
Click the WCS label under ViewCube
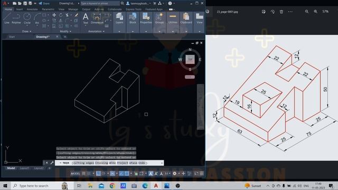(x=190, y=77)
